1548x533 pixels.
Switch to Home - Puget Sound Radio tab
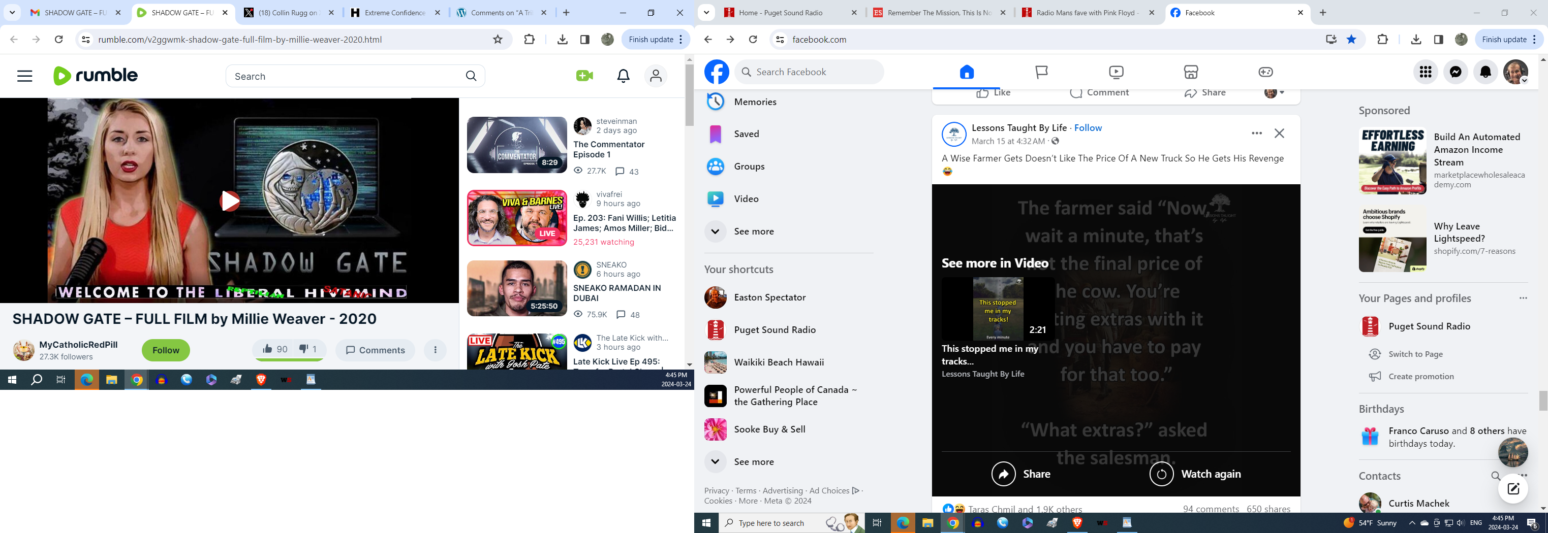790,13
